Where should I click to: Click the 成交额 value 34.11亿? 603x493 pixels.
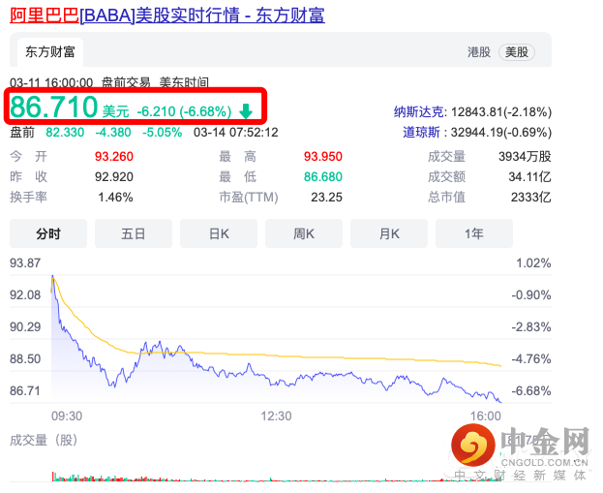coord(530,177)
